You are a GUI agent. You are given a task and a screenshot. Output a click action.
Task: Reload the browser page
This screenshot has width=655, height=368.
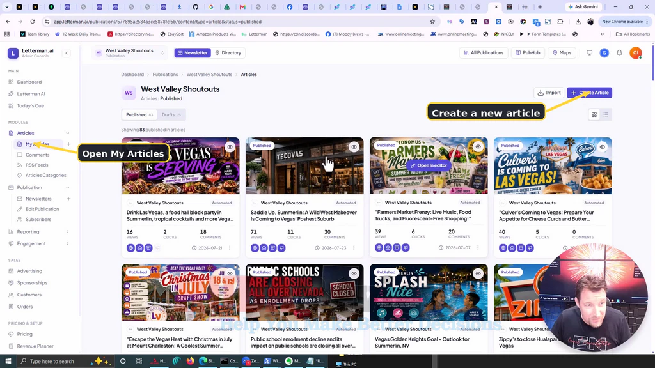click(x=33, y=22)
